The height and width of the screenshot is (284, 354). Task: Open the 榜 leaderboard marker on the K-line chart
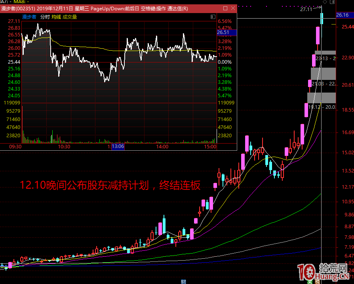pos(318,282)
